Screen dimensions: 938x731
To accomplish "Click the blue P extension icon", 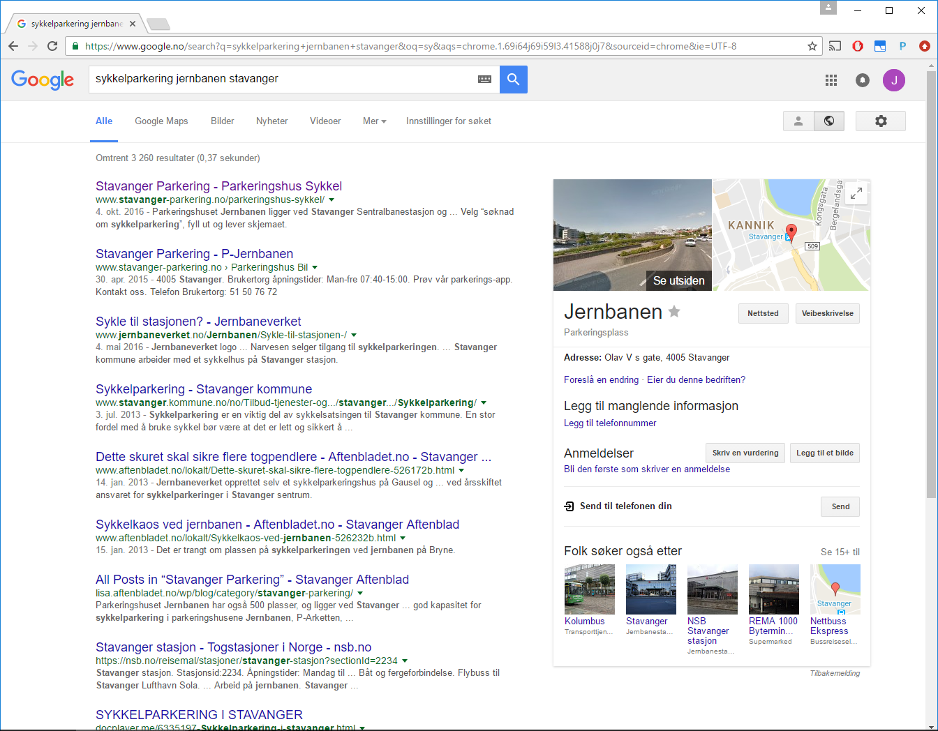I will pyautogui.click(x=902, y=46).
